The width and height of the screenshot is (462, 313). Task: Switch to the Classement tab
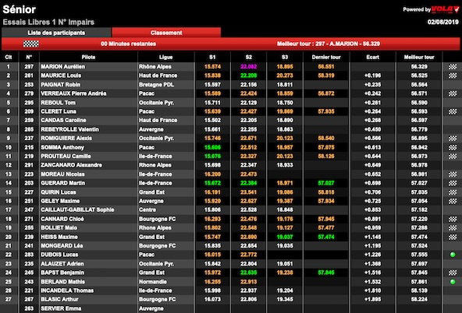pyautogui.click(x=166, y=33)
